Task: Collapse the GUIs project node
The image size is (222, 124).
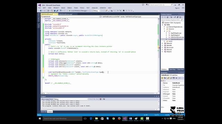Action: pos(163,25)
